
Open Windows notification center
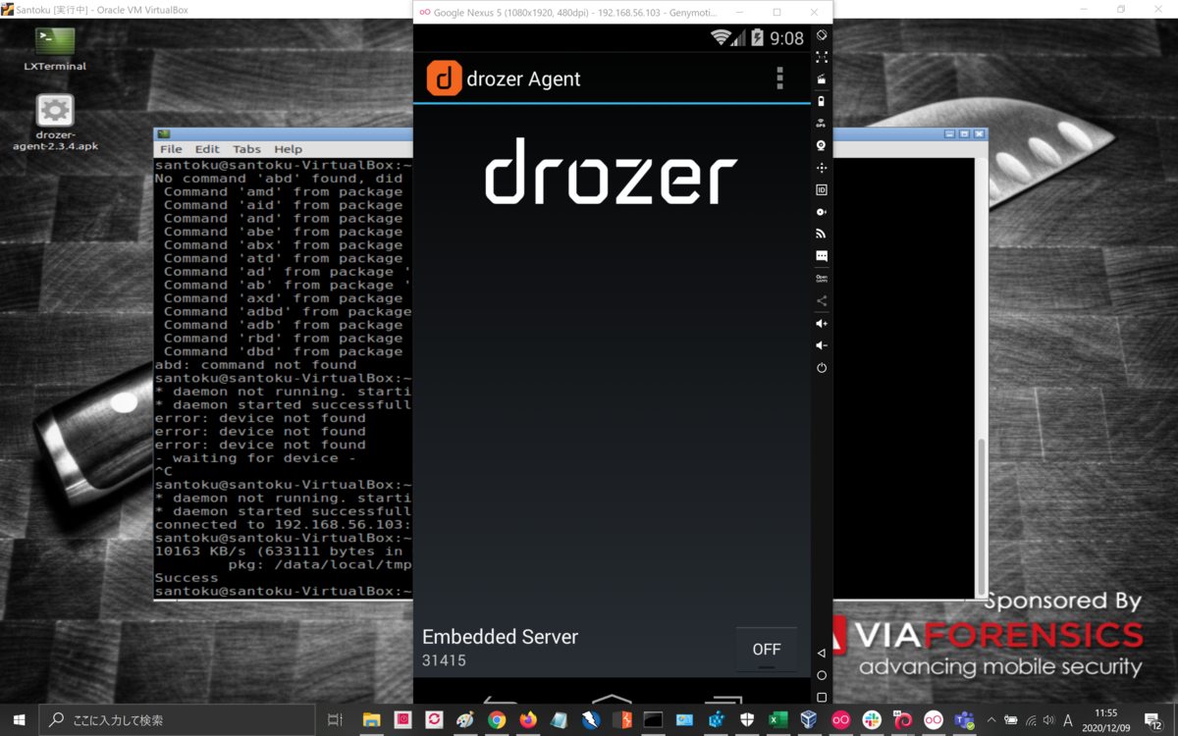pos(1153,720)
